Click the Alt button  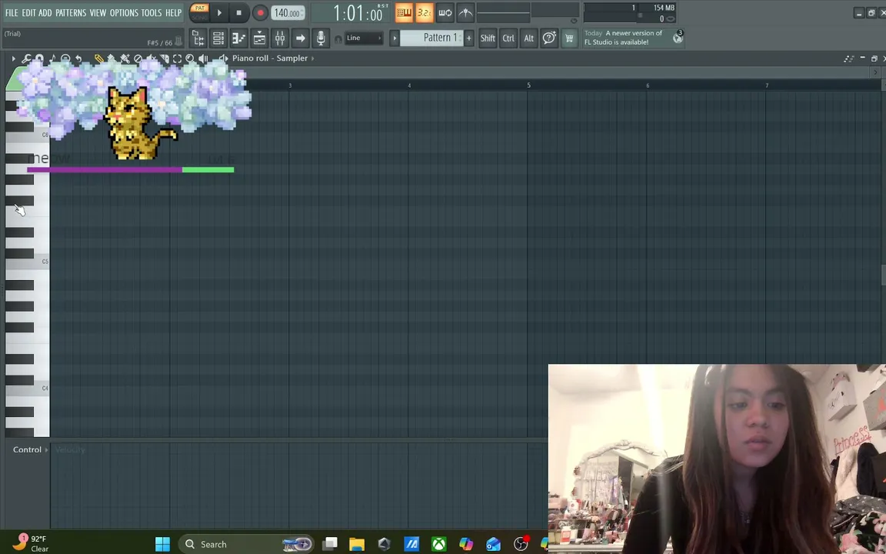[x=529, y=38]
